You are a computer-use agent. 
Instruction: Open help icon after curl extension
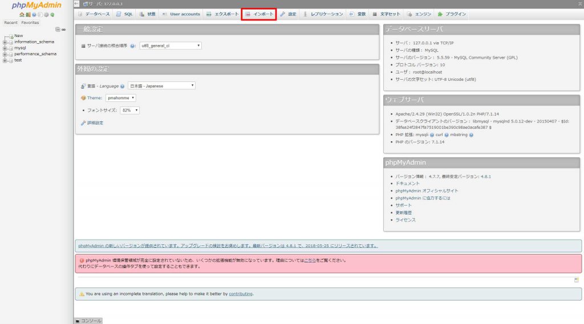[446, 135]
